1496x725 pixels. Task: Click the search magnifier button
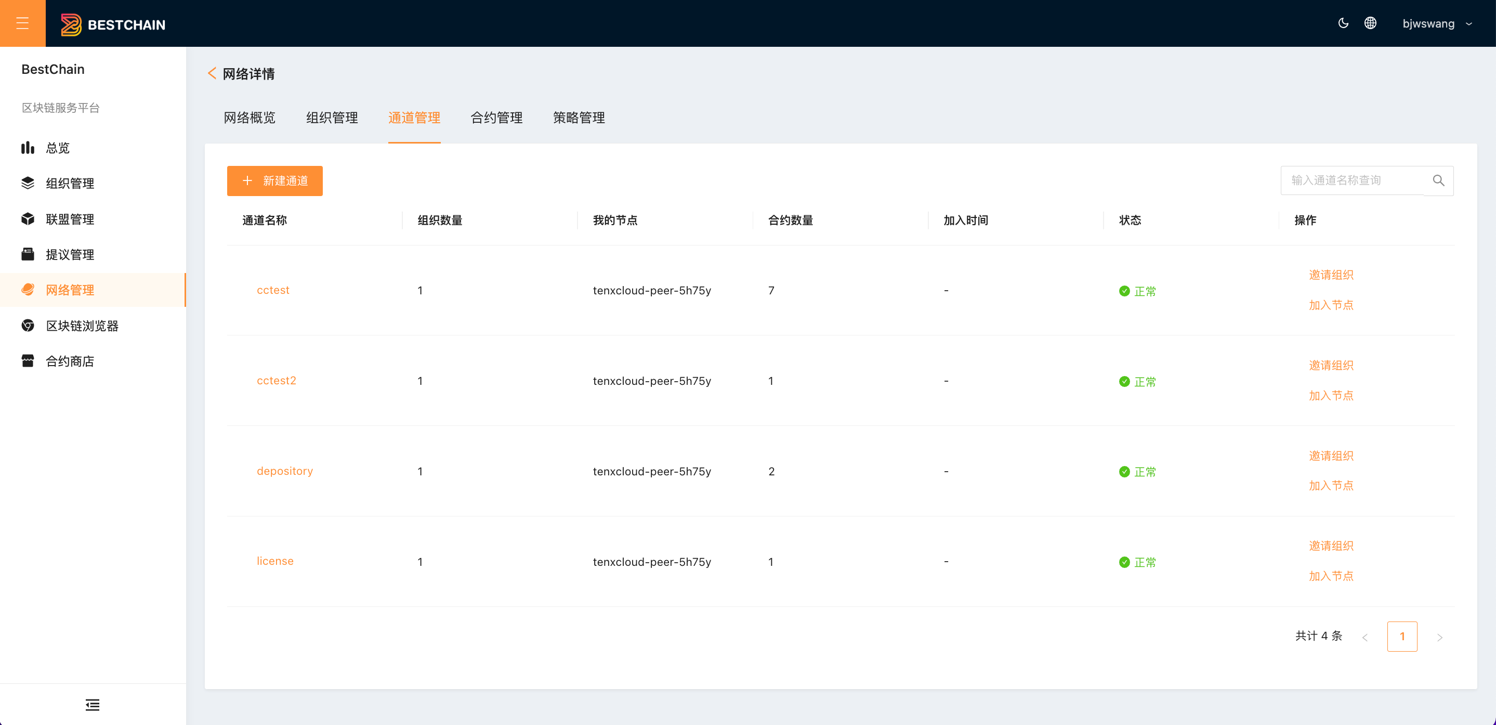(1438, 180)
